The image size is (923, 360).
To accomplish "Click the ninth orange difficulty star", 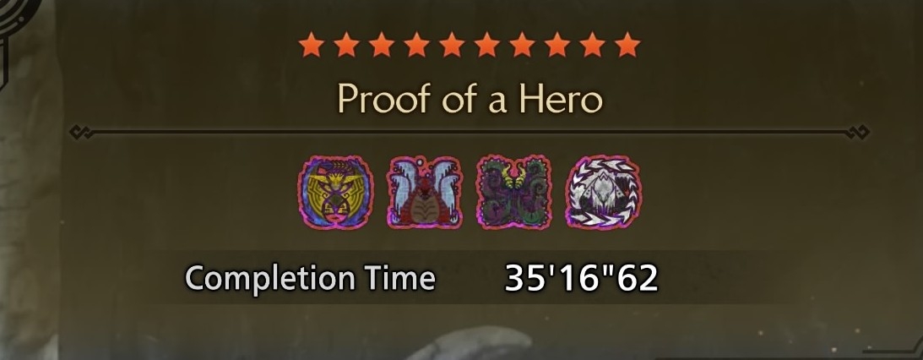I will click(x=592, y=45).
